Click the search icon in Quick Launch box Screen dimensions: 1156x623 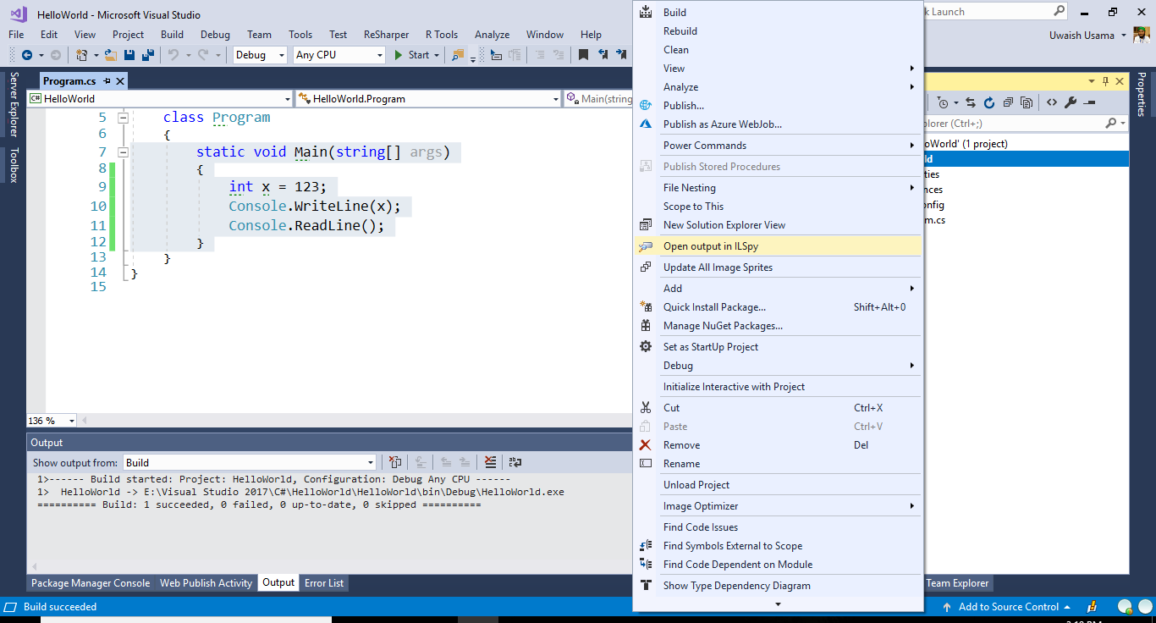[1060, 12]
